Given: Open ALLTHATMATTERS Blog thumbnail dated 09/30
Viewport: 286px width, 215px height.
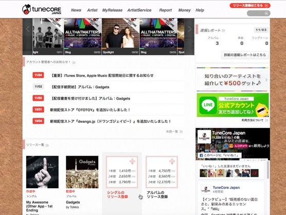Looking at the screenshot, I should tap(83, 37).
